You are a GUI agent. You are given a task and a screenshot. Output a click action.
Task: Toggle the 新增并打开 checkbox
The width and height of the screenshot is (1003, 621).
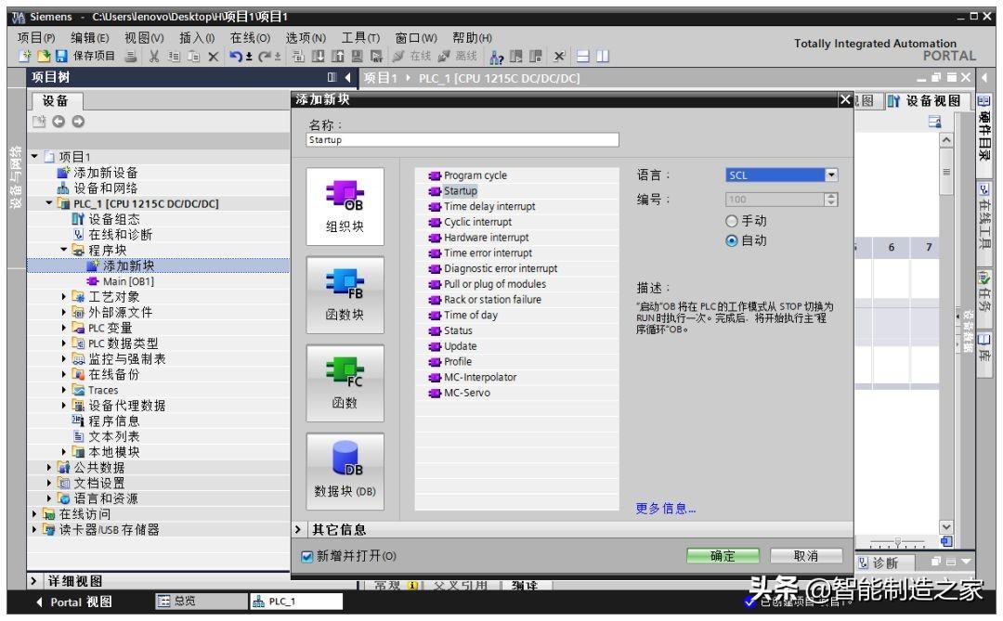tap(307, 556)
